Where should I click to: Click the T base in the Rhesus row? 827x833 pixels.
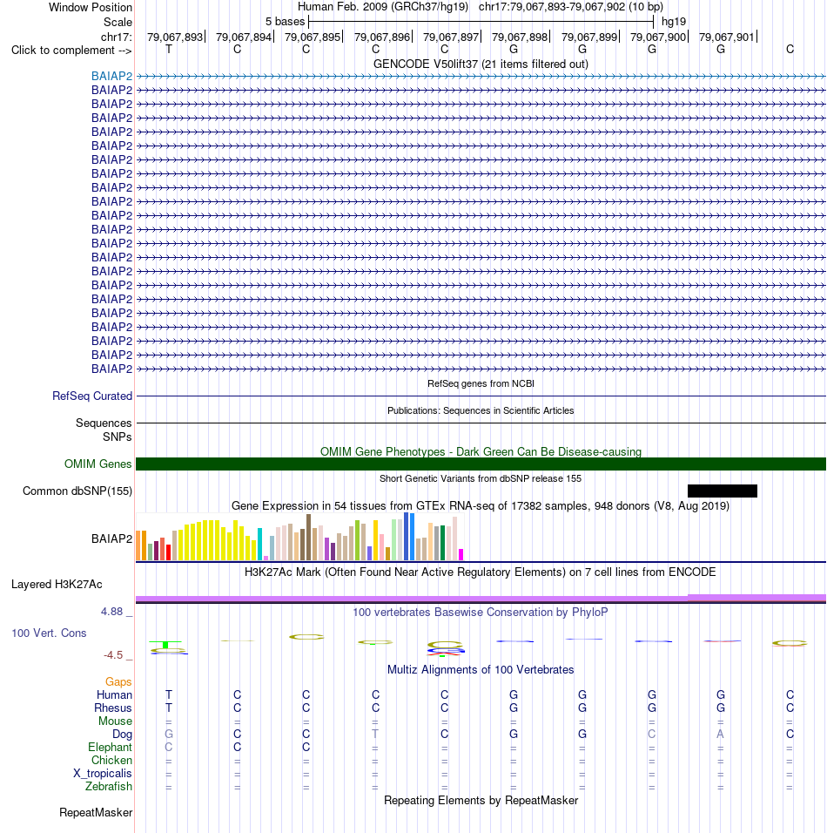click(x=169, y=708)
